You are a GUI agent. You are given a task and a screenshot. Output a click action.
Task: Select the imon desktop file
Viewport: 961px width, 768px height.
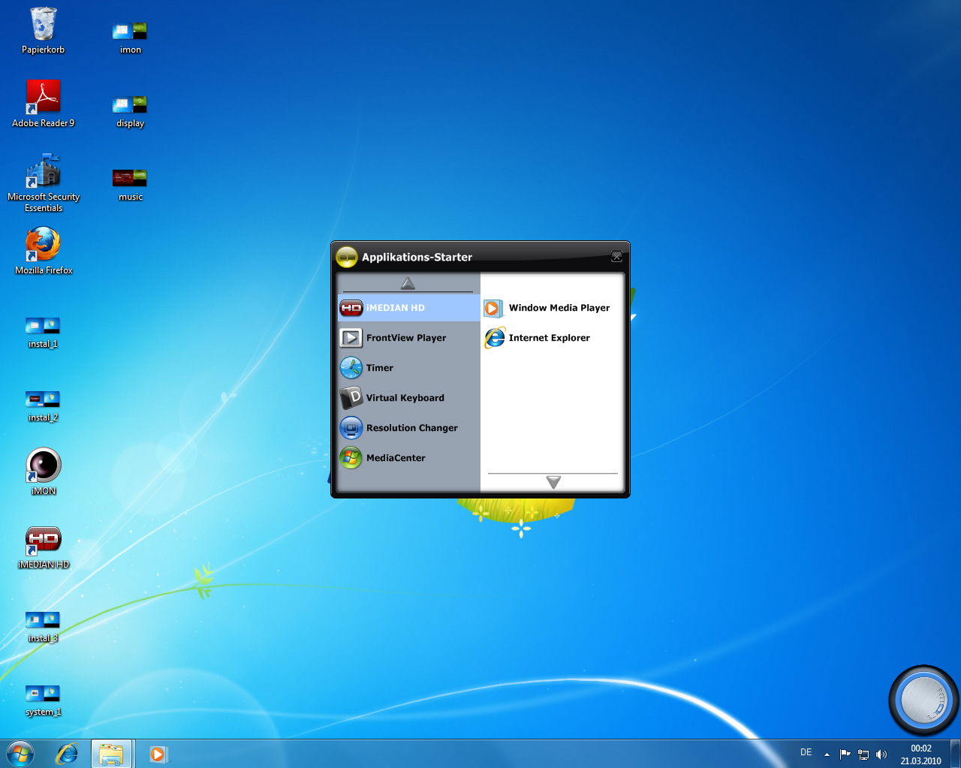[x=130, y=38]
